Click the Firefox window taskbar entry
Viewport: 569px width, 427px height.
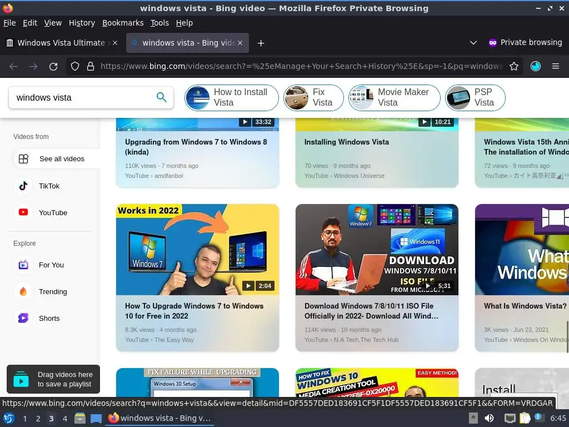click(x=159, y=418)
